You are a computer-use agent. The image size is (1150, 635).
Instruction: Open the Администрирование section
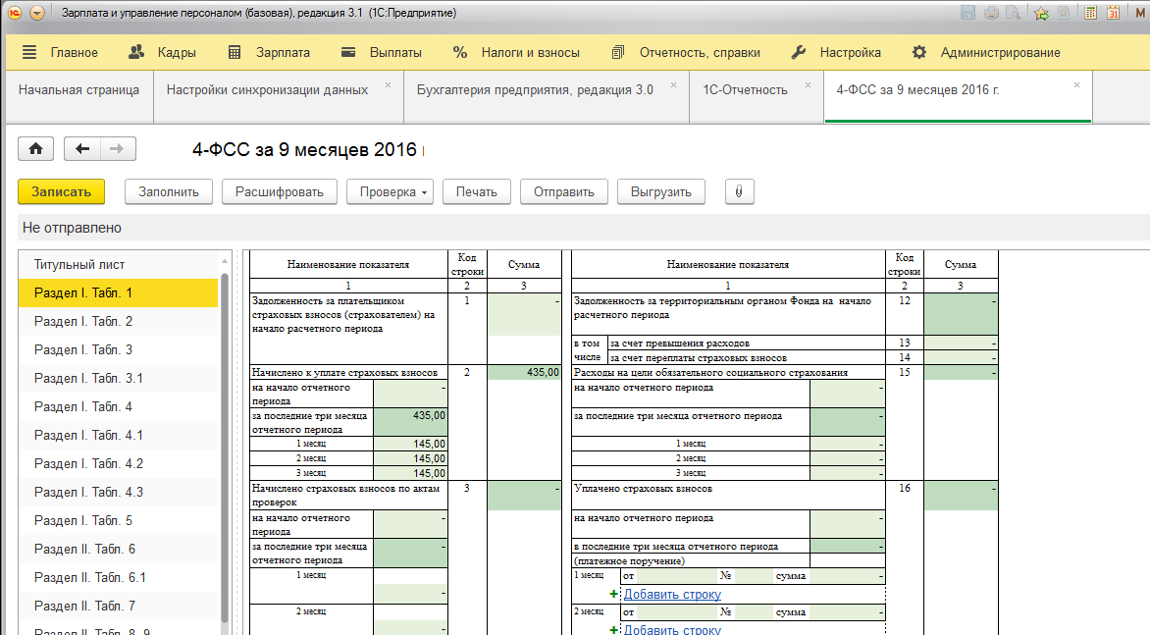point(986,53)
